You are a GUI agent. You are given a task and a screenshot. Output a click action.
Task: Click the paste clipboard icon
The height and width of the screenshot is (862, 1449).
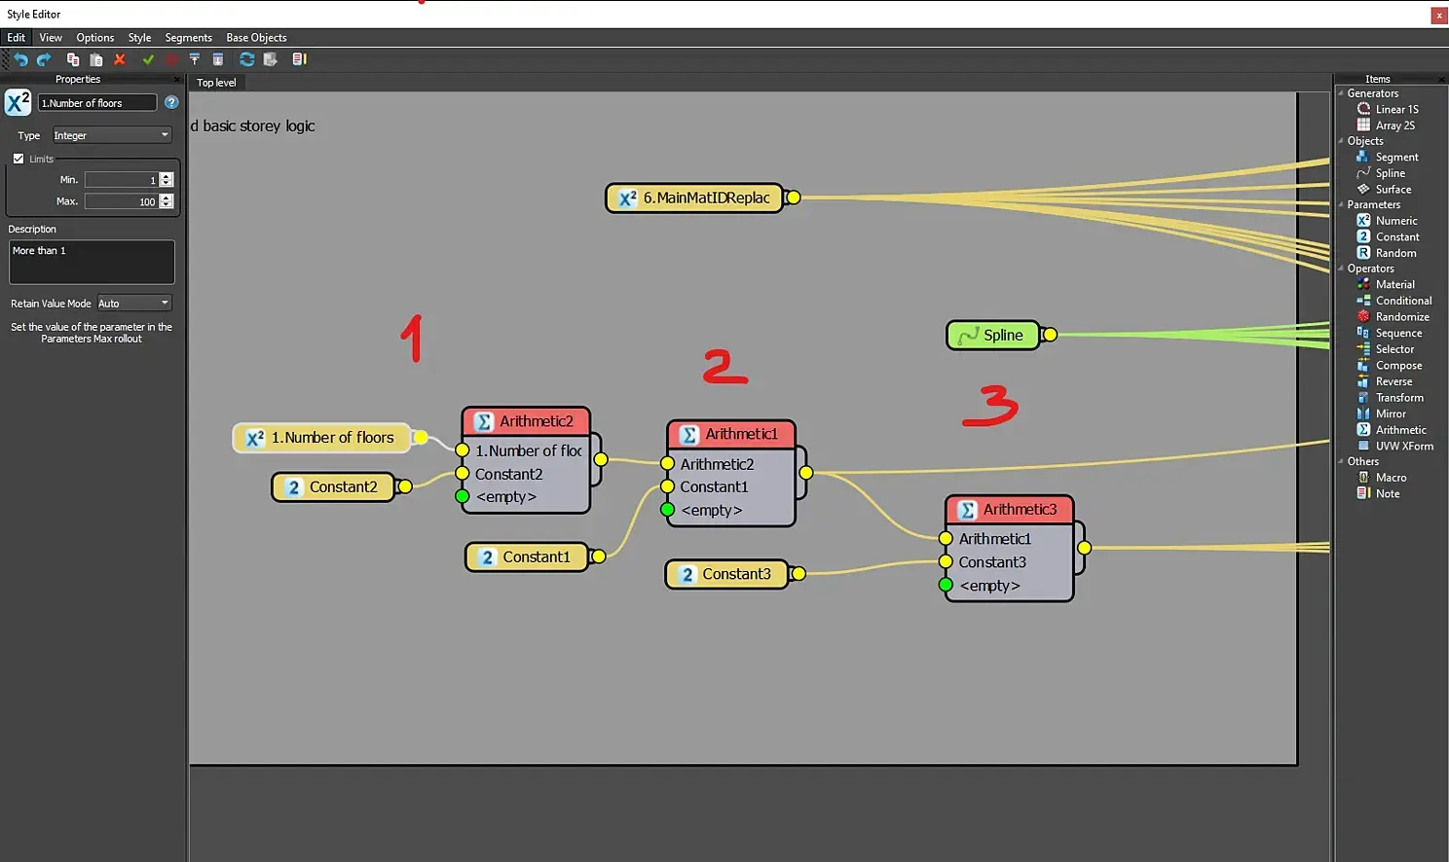tap(96, 59)
